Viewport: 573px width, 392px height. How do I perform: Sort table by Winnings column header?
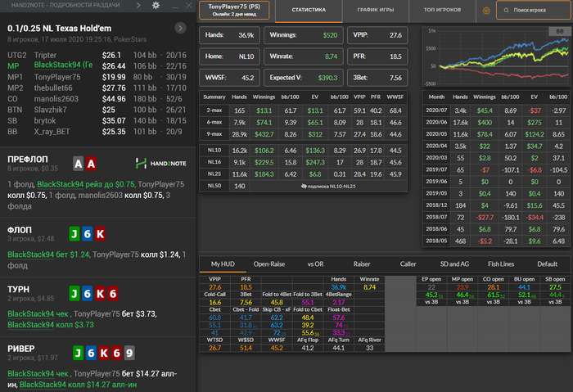pyautogui.click(x=264, y=97)
